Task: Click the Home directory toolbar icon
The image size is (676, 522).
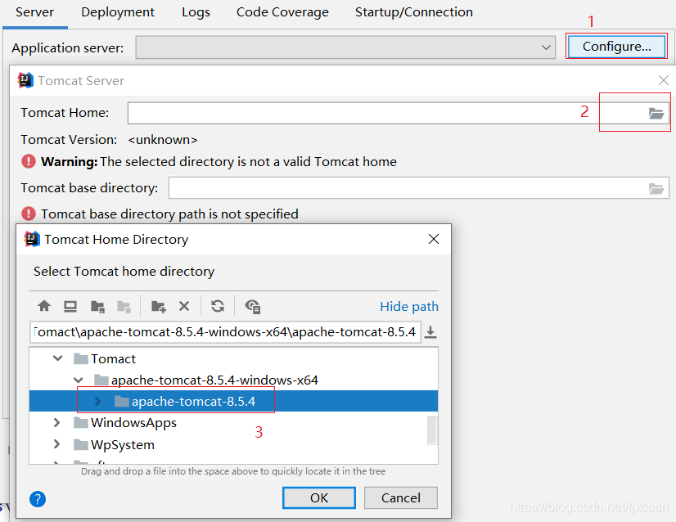Action: [x=44, y=307]
